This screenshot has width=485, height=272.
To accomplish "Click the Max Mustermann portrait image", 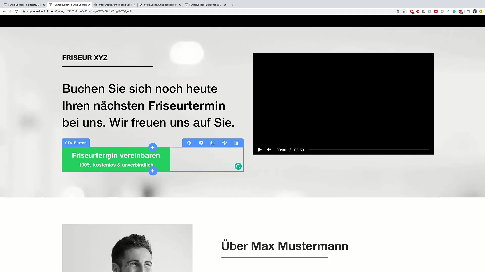I will (127, 248).
